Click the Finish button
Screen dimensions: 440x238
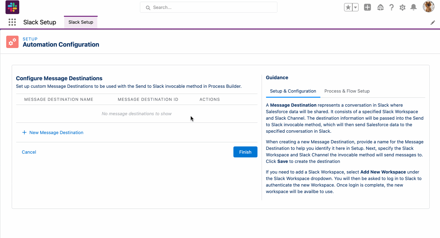coord(245,152)
